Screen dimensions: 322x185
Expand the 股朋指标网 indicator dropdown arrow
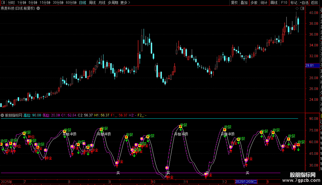click(x=3, y=115)
